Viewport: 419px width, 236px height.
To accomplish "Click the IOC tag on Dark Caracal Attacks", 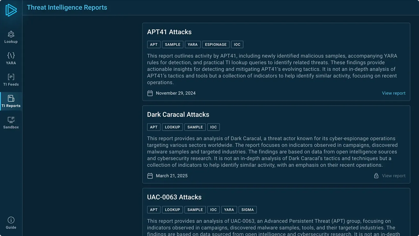I will pos(213,127).
